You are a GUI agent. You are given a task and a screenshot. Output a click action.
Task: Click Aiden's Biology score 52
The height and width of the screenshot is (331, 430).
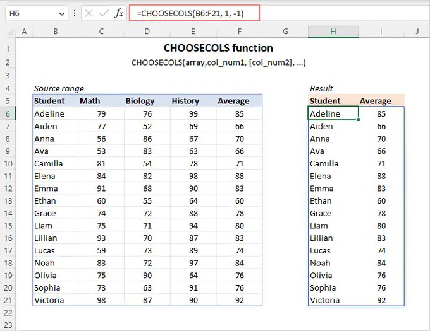click(147, 126)
